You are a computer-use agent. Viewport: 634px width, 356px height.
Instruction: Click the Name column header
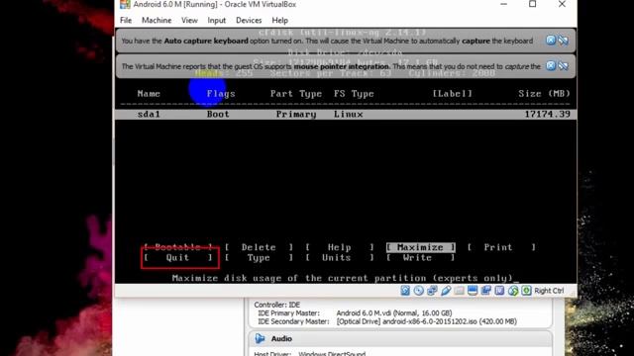pyautogui.click(x=149, y=94)
